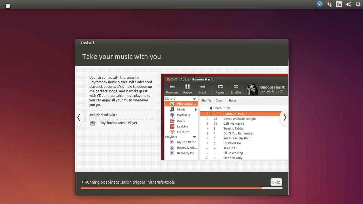
Task: Open the En keyboard layout indicator
Action: tap(339, 4)
